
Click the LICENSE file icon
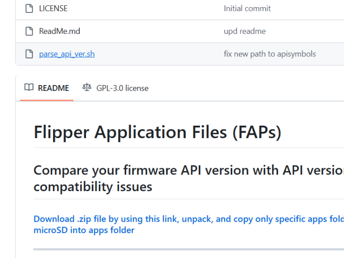coord(29,9)
